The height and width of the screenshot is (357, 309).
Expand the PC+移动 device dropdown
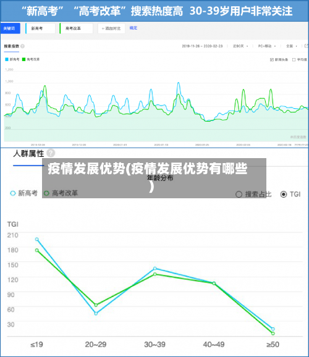(266, 46)
